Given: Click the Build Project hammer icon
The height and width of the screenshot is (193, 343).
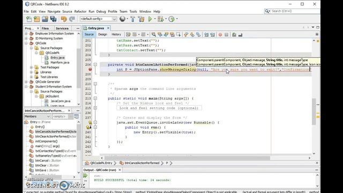Looking at the screenshot, I should [x=133, y=19].
